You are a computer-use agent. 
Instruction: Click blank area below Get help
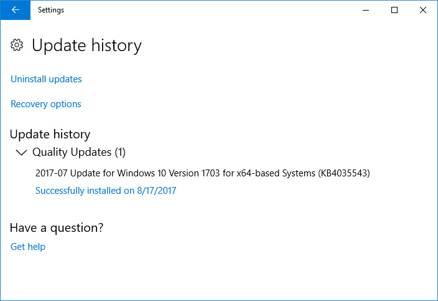(x=218, y=277)
